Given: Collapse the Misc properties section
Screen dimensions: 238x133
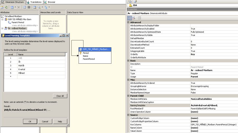Looking at the screenshot, I should [128, 80].
